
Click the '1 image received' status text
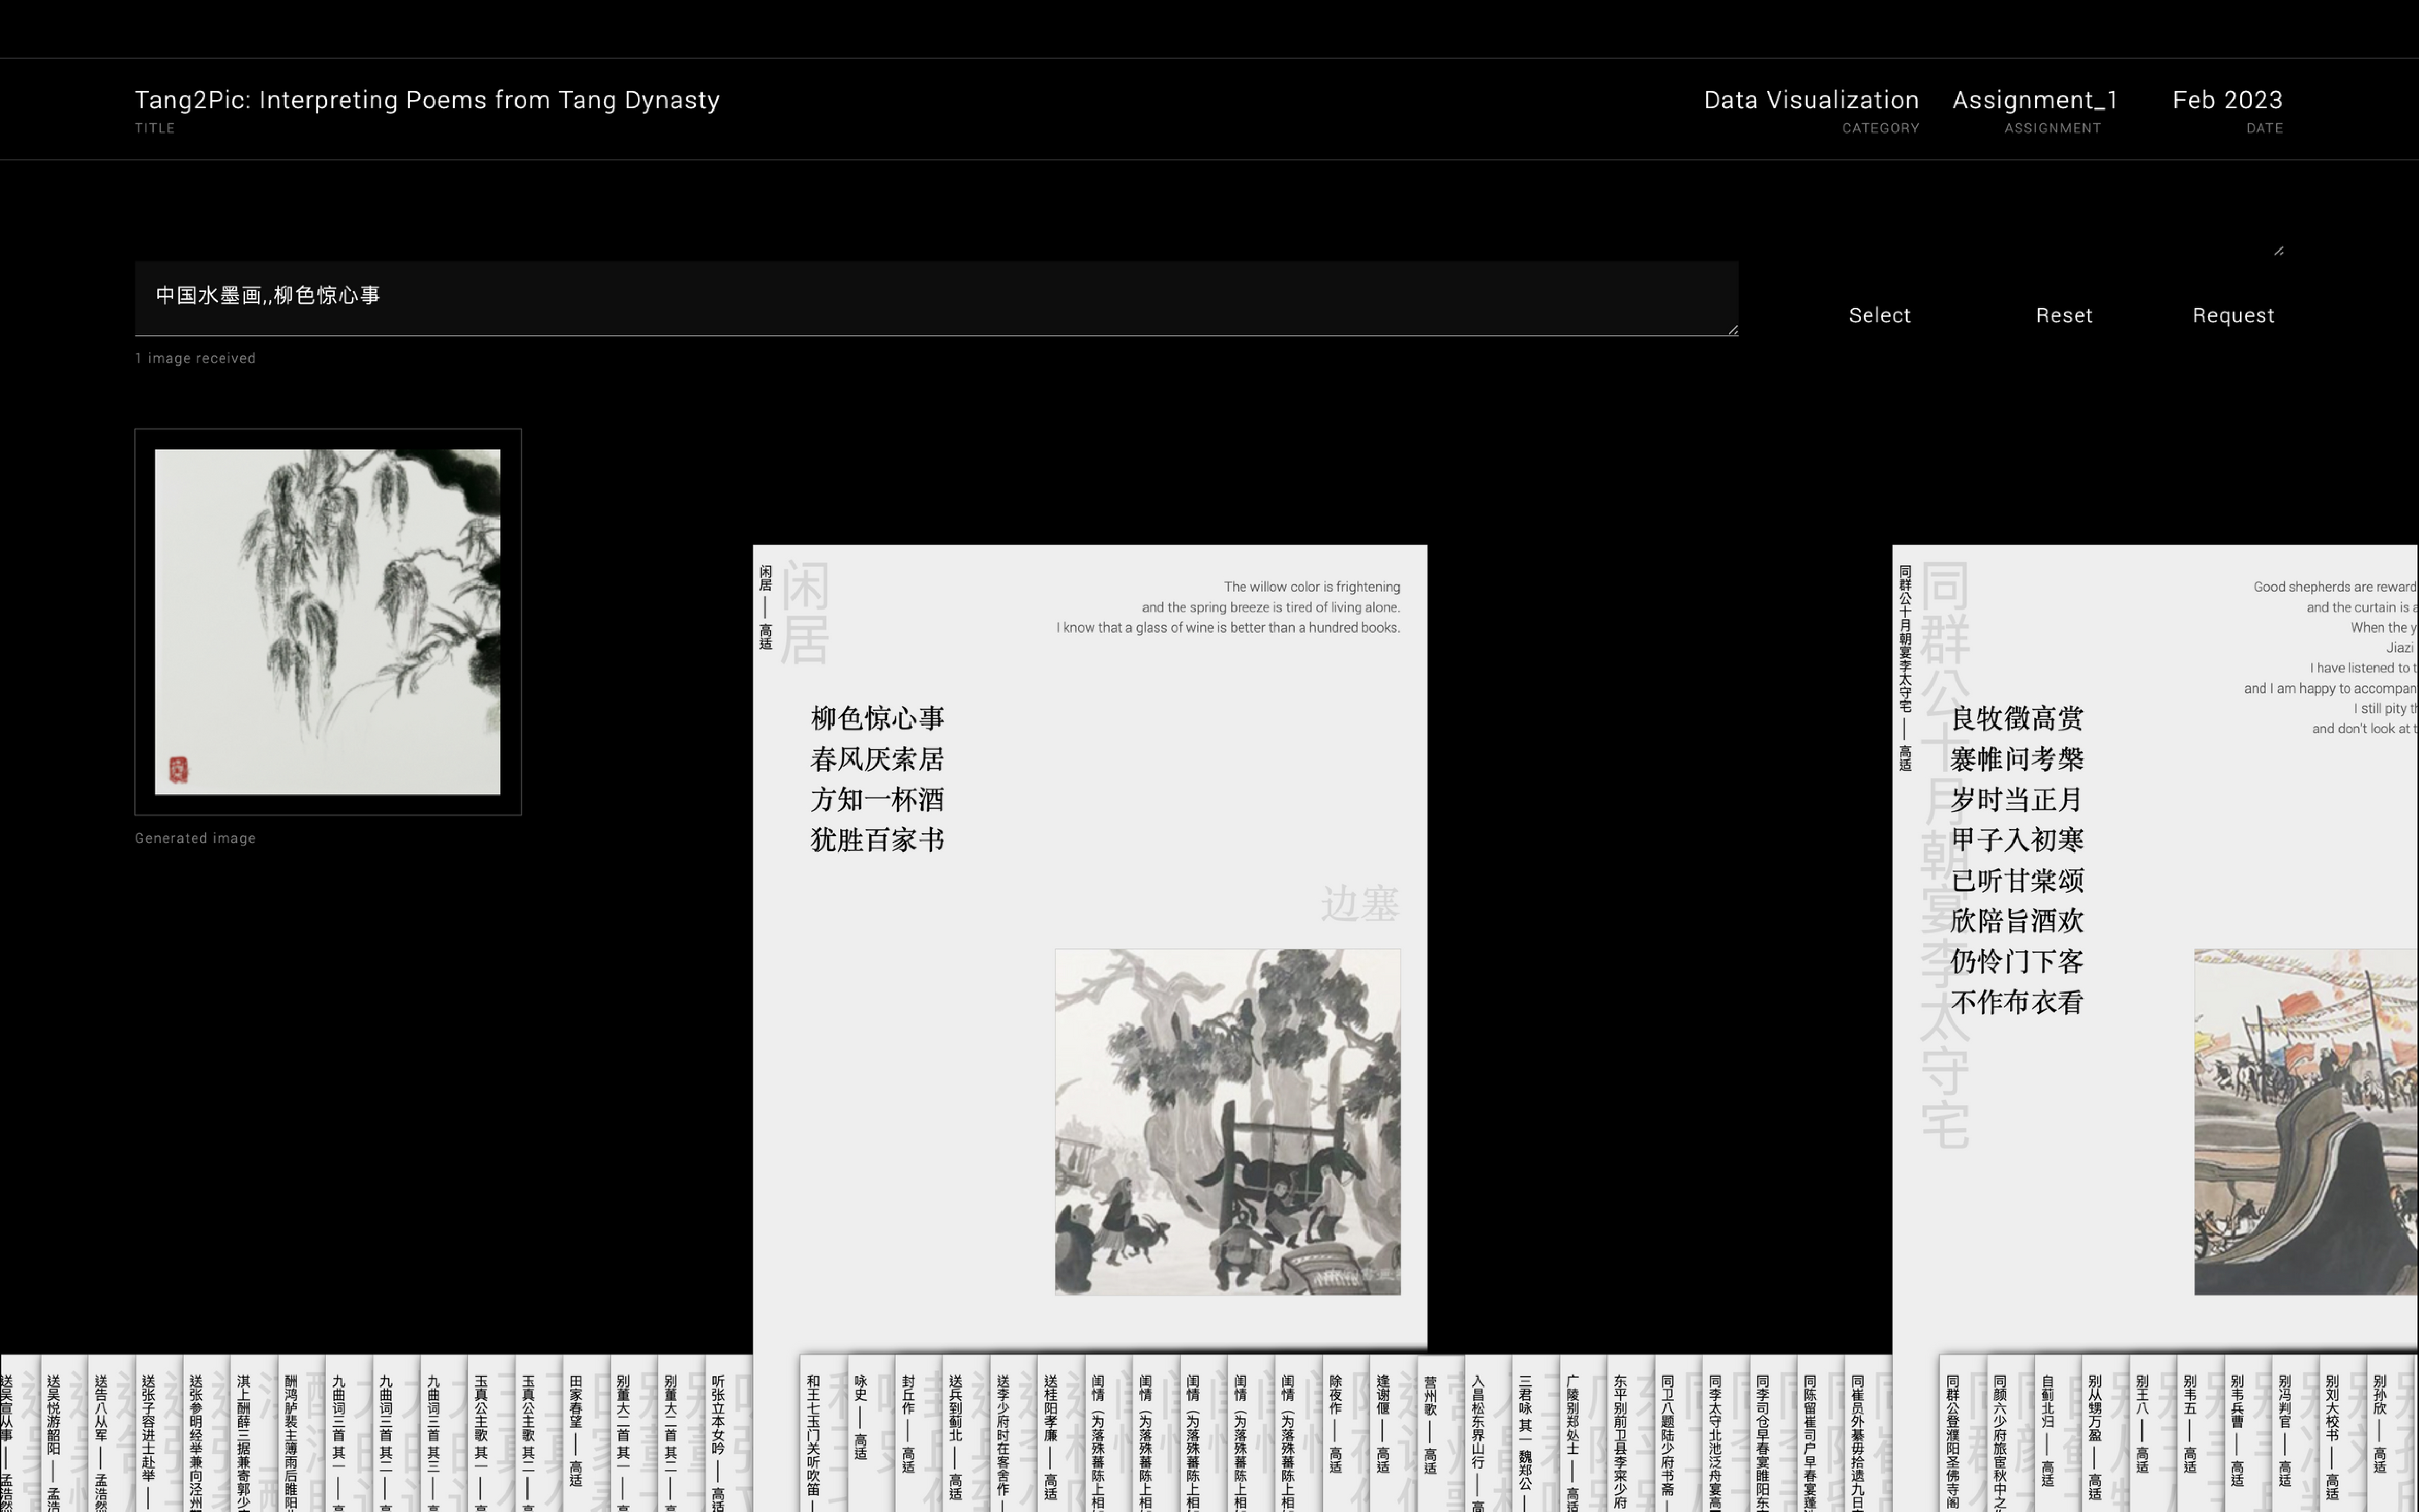(x=195, y=358)
